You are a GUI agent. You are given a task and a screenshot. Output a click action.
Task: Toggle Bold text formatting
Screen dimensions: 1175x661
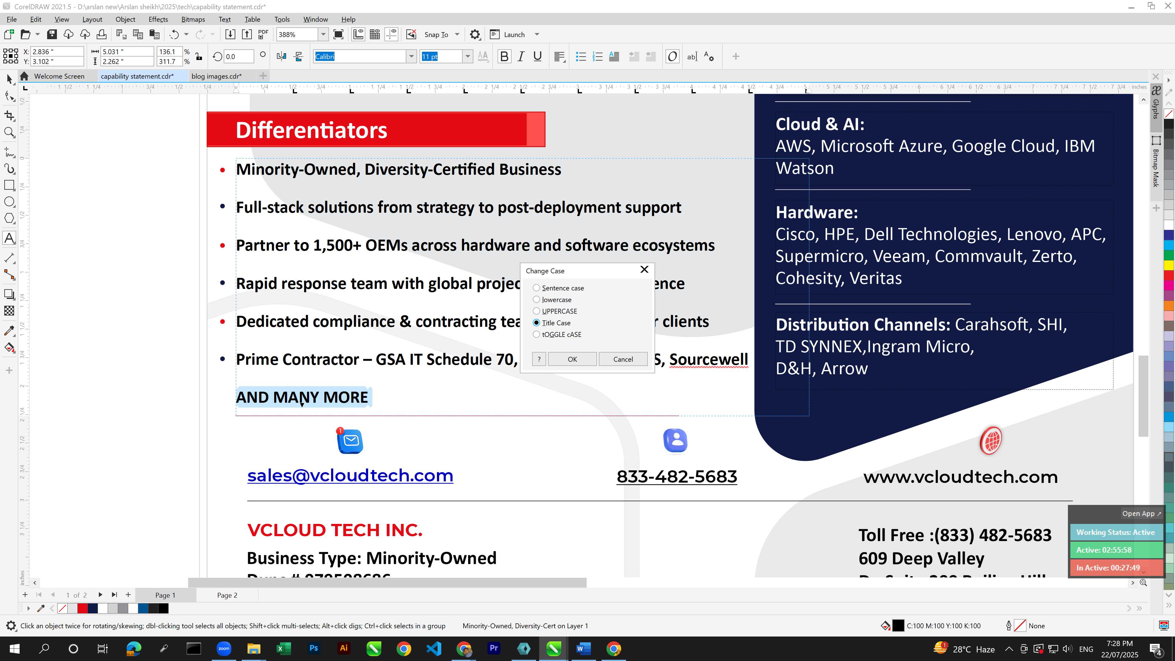click(504, 57)
